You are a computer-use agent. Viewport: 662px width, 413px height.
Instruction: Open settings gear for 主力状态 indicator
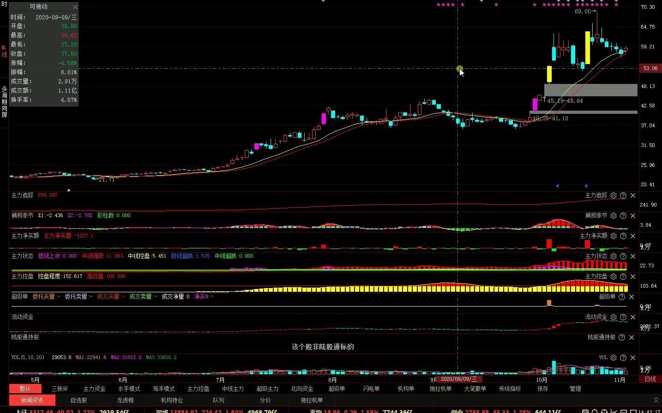tap(614, 256)
